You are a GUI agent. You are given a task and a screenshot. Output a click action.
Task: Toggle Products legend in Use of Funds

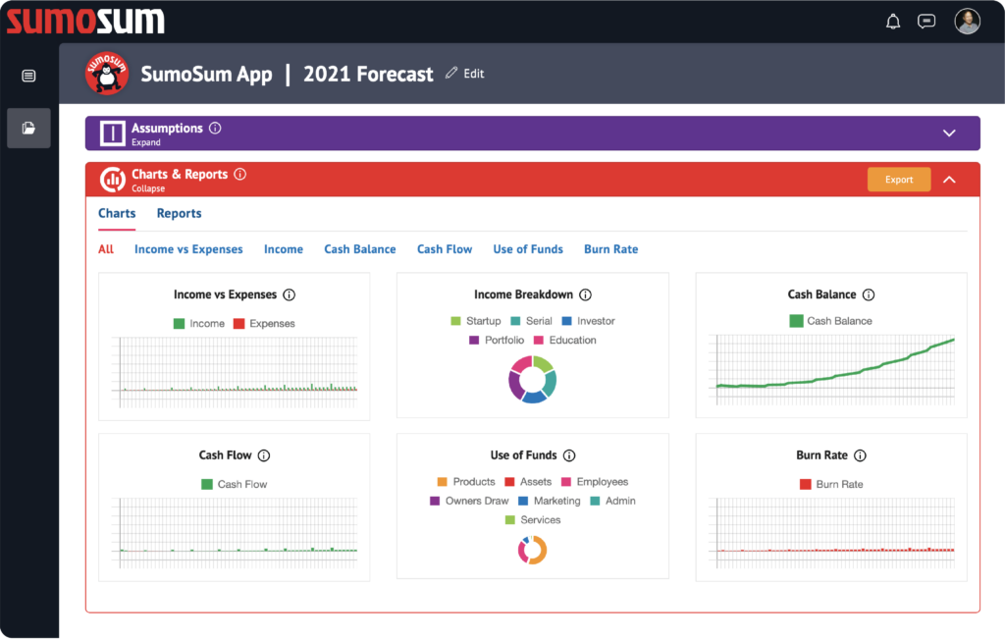point(466,482)
